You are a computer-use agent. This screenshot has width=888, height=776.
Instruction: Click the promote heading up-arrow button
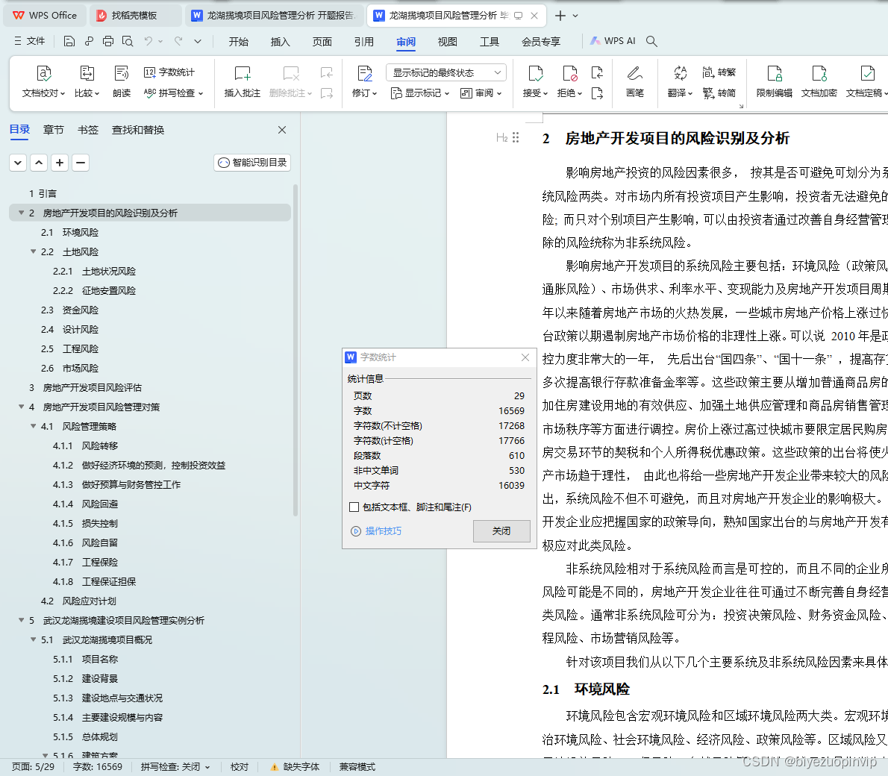[x=39, y=163]
